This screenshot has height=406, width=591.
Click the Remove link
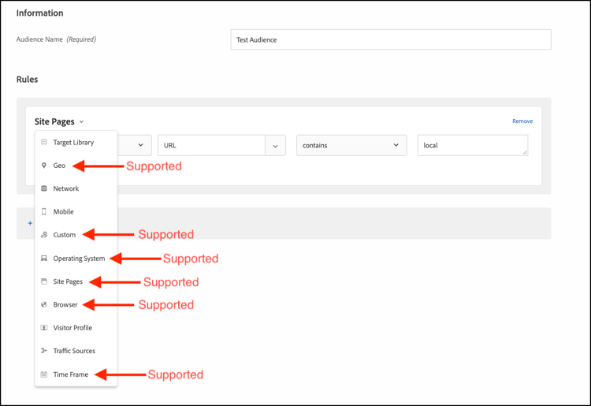point(522,121)
